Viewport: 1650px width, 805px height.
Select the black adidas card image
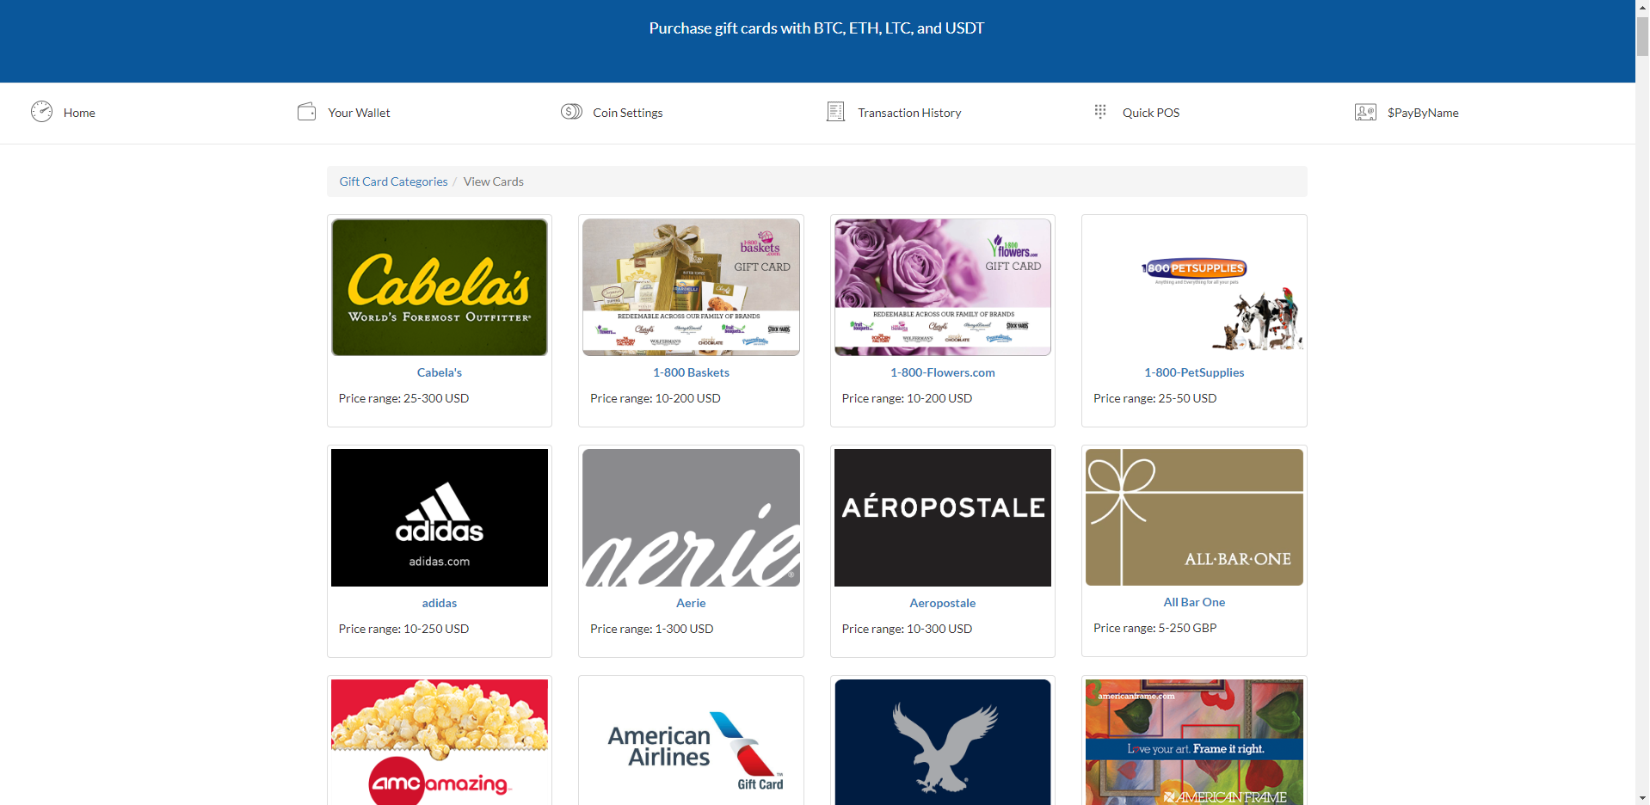coord(440,518)
